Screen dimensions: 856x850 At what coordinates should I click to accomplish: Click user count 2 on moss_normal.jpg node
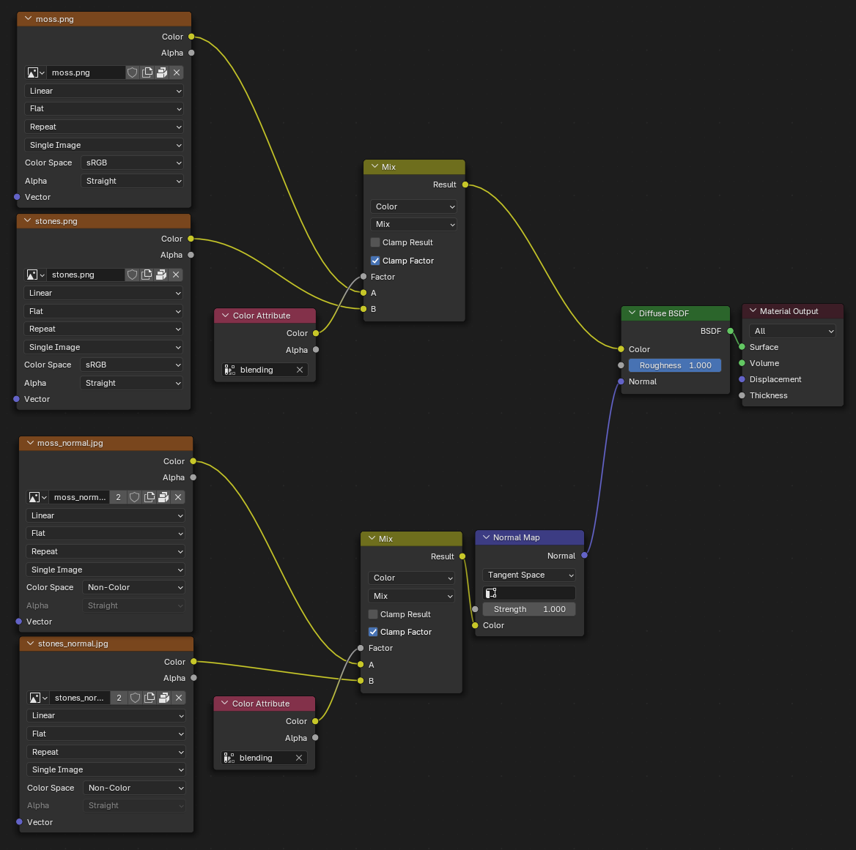coord(119,497)
